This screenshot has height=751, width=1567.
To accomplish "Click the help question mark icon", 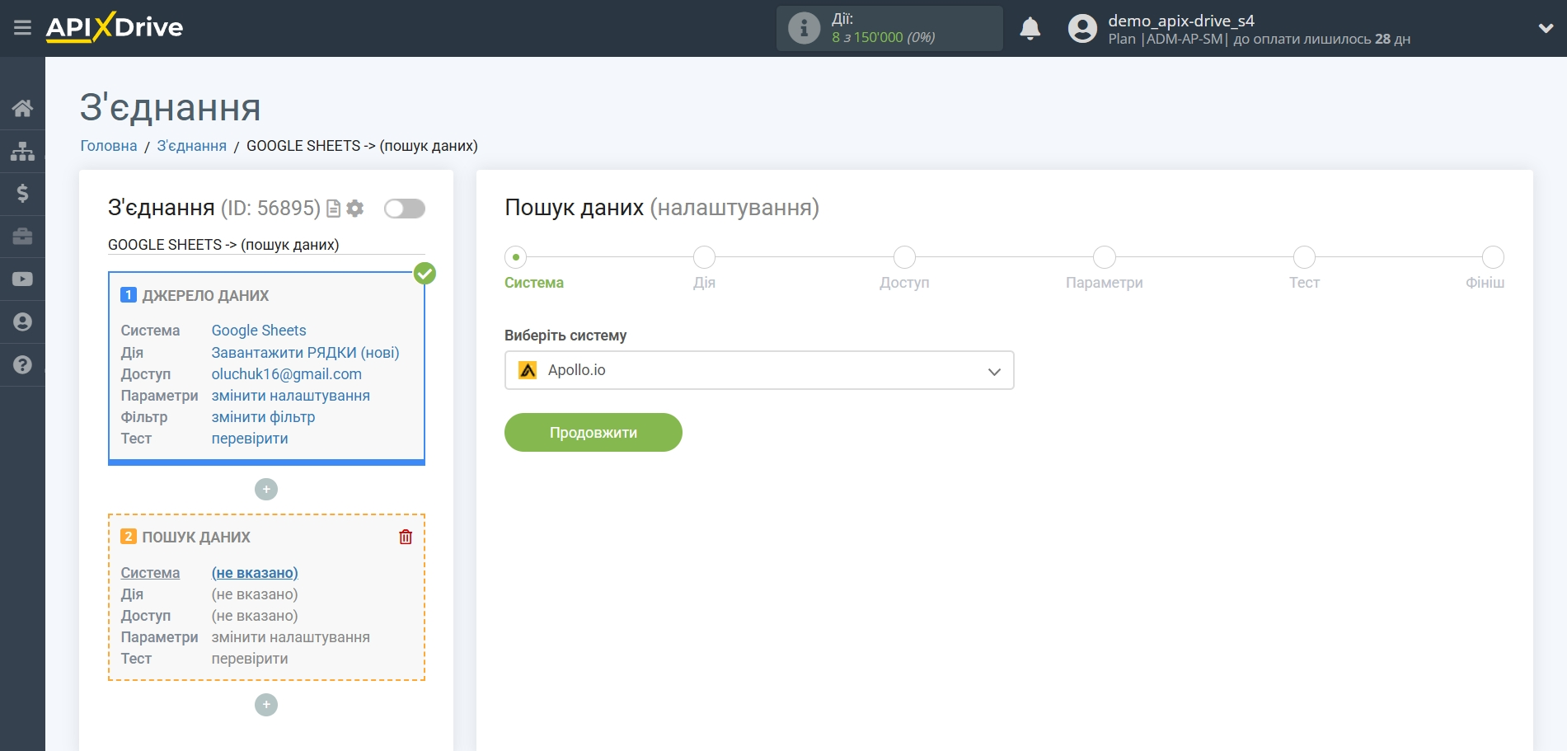I will [22, 365].
